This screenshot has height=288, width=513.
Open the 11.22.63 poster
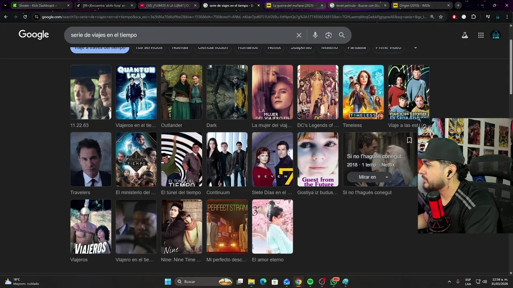click(x=91, y=92)
